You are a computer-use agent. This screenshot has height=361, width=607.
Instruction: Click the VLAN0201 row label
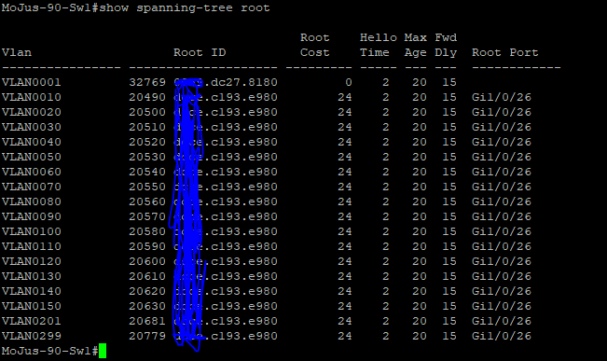tap(32, 321)
